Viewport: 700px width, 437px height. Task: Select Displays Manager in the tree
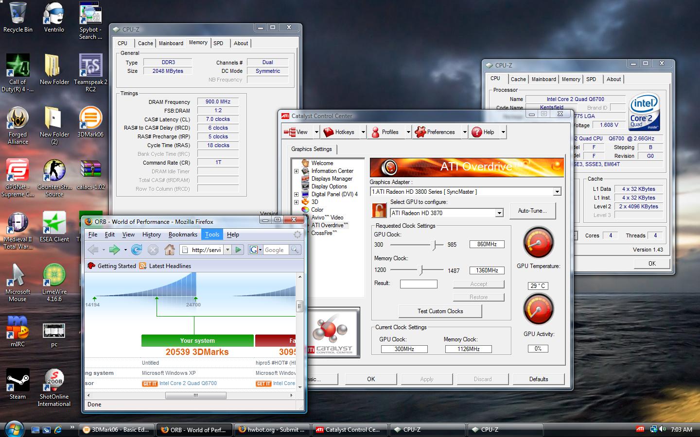coord(332,179)
